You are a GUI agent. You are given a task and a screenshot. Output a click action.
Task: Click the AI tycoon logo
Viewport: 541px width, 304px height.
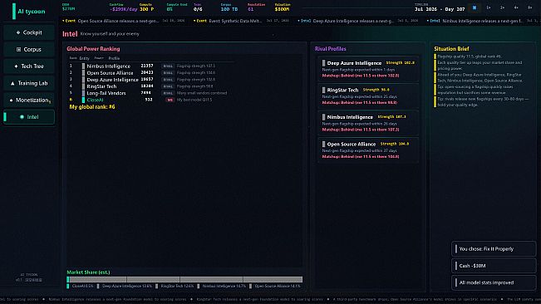29,12
